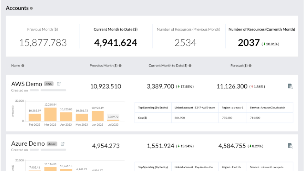Click Top Spending (By Entity) in AWS table
Screen dimensions: 305x171
153,108
